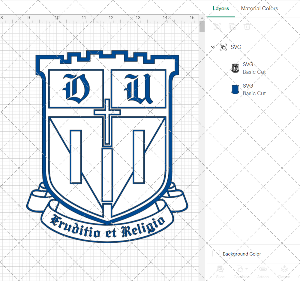Click the first SVG Basic Cut layer label
Screen dimensions: 300x281
pos(254,68)
